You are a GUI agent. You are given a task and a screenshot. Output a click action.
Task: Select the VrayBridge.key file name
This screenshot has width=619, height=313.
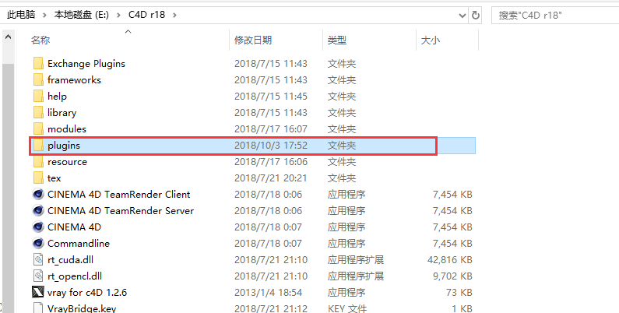click(82, 308)
